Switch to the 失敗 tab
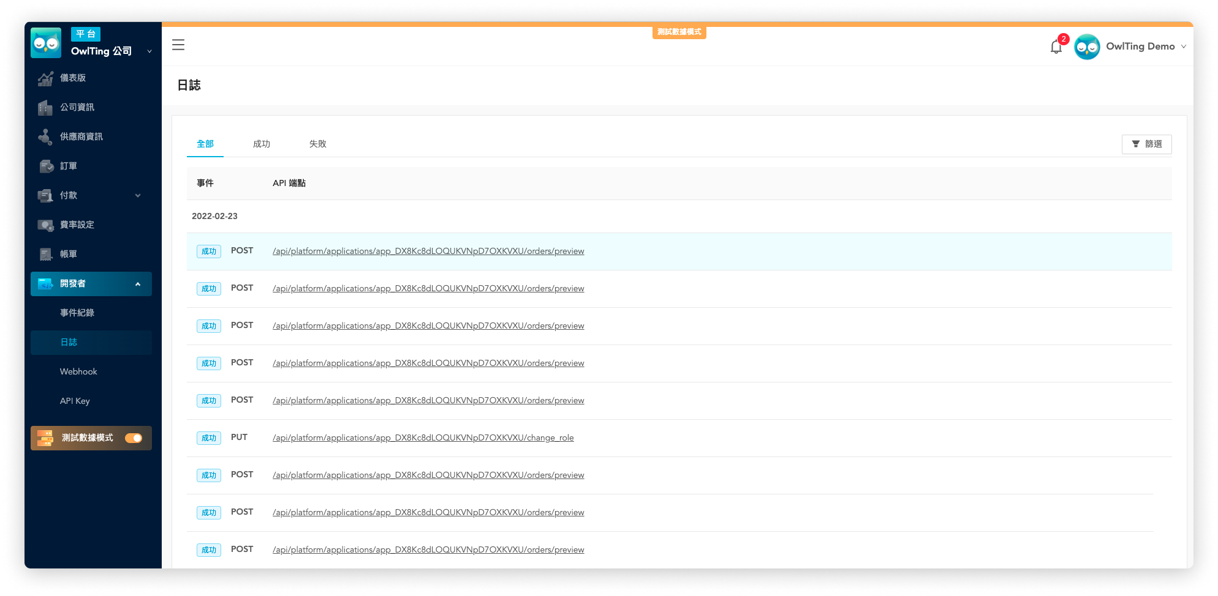The width and height of the screenshot is (1218, 596). pyautogui.click(x=318, y=144)
